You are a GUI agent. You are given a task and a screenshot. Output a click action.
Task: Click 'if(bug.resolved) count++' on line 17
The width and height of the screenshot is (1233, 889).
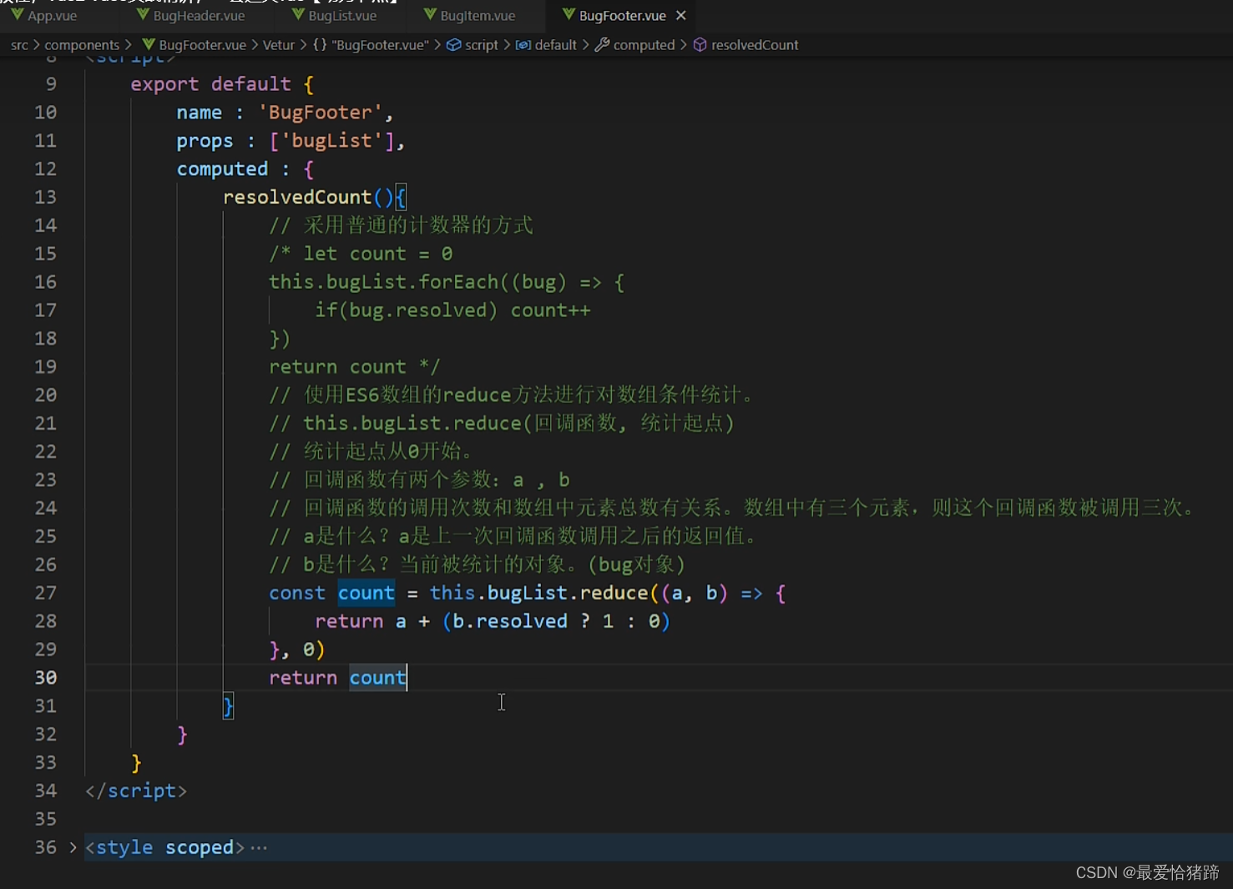click(452, 311)
